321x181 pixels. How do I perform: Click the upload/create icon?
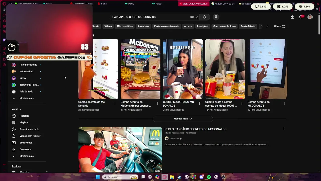pyautogui.click(x=292, y=17)
